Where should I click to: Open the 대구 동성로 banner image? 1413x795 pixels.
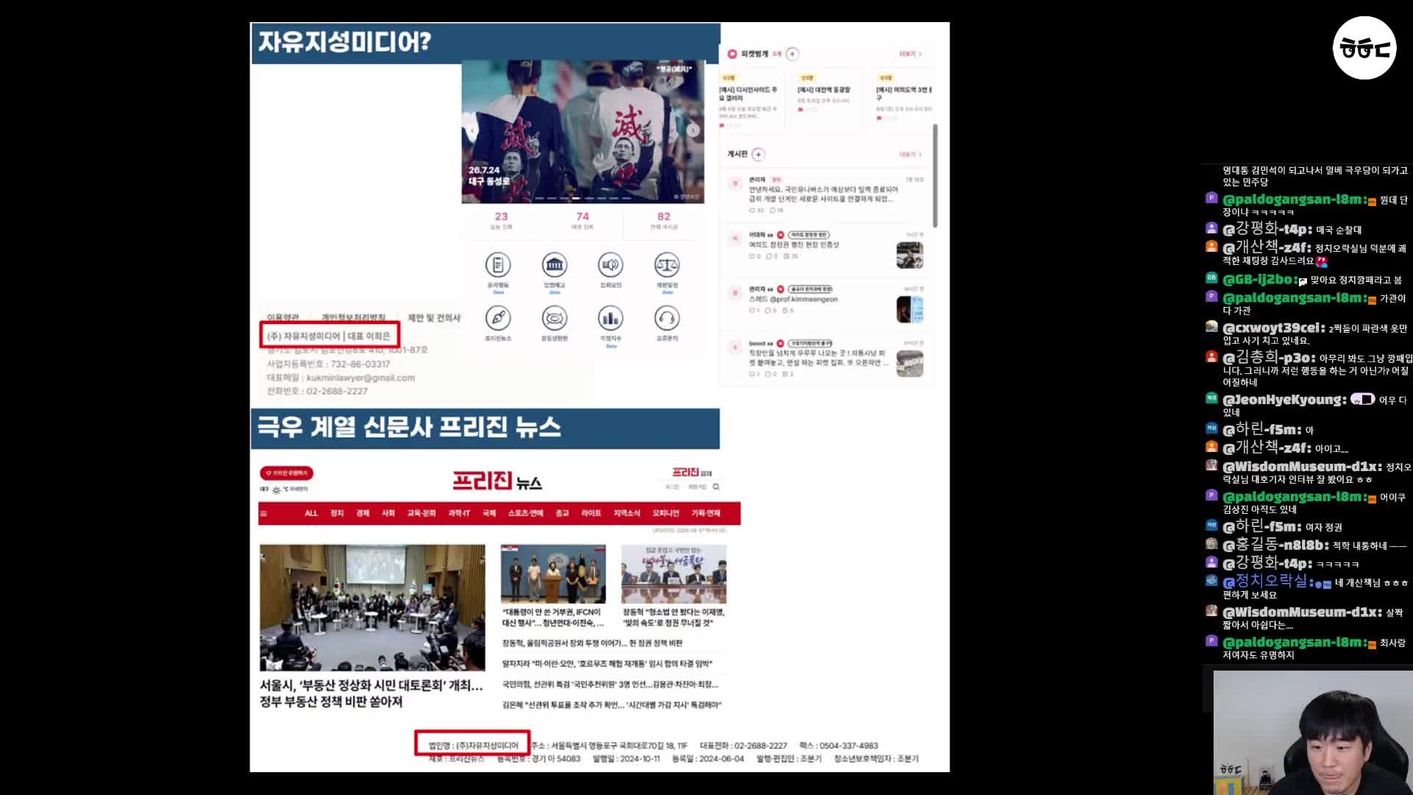[x=583, y=132]
